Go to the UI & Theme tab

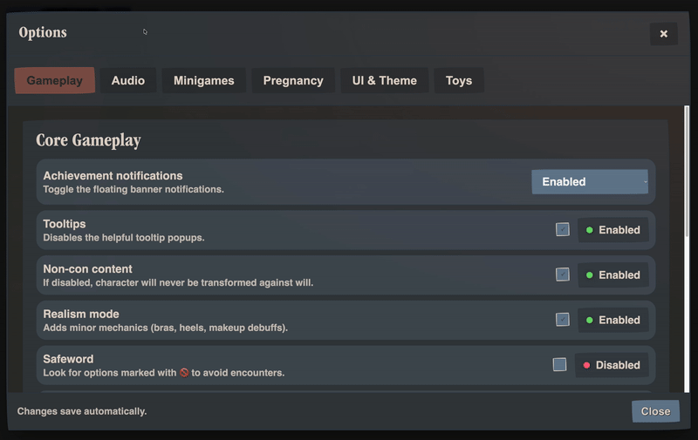[384, 80]
